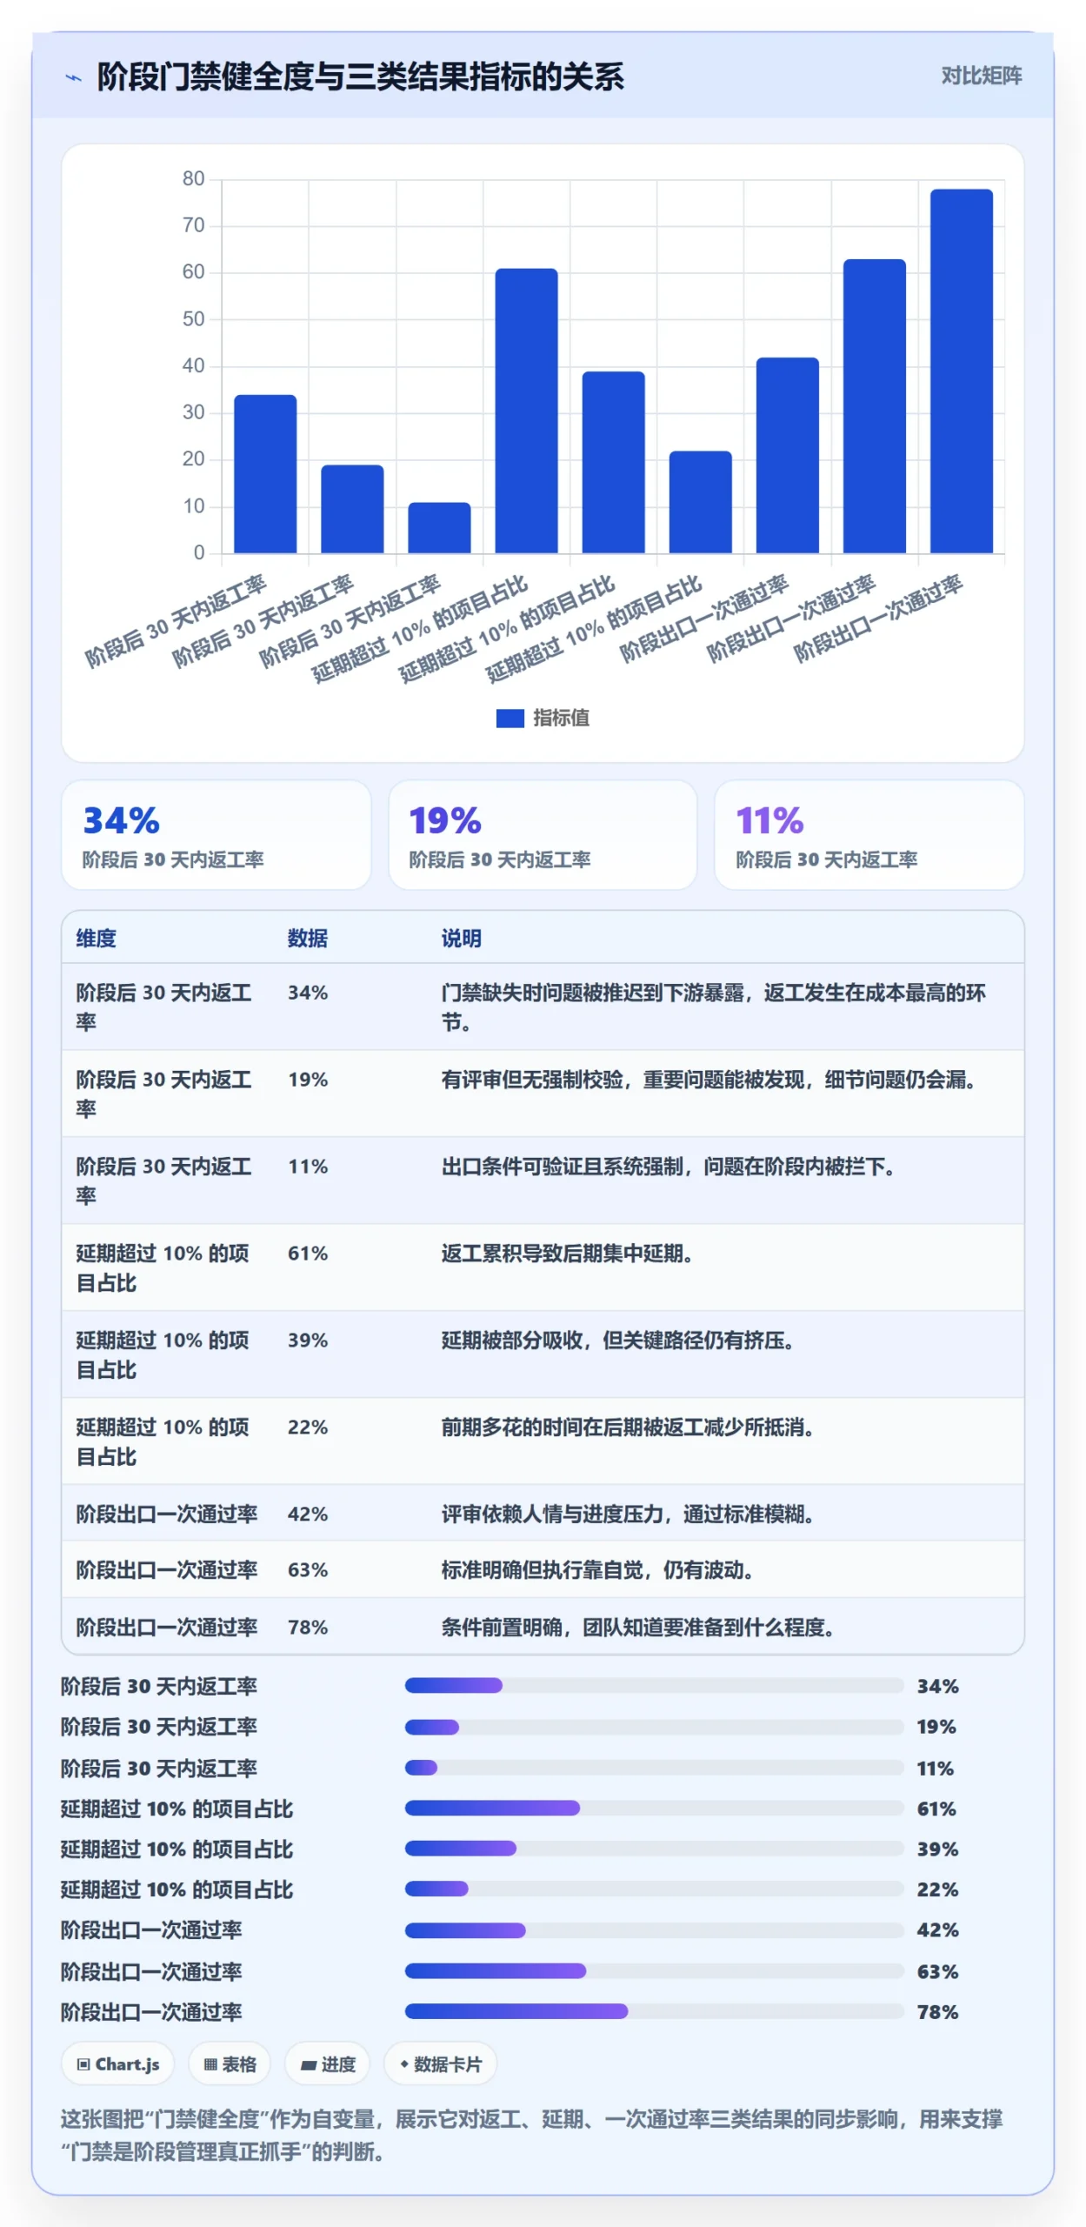Viewport: 1086px width, 2227px height.
Task: Click the grid icon in the 表格 tag
Action: point(210,2063)
